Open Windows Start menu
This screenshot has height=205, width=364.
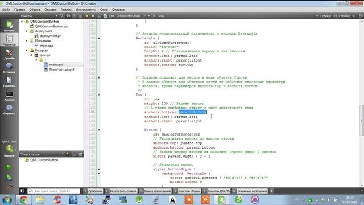click(7, 200)
